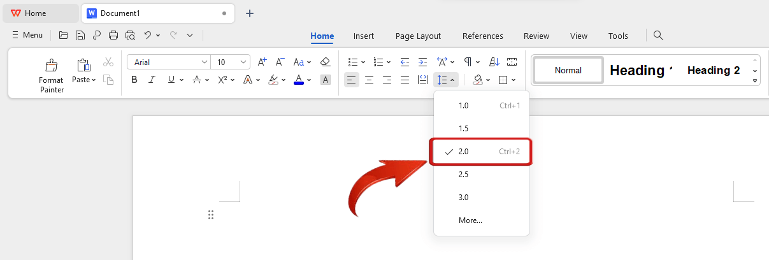The height and width of the screenshot is (260, 769).
Task: Select 2.5 line spacing option
Action: 482,175
